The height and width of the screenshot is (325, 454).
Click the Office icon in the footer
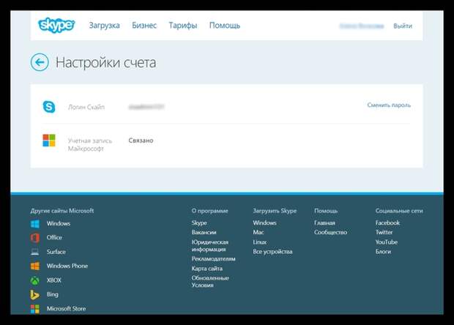35,238
